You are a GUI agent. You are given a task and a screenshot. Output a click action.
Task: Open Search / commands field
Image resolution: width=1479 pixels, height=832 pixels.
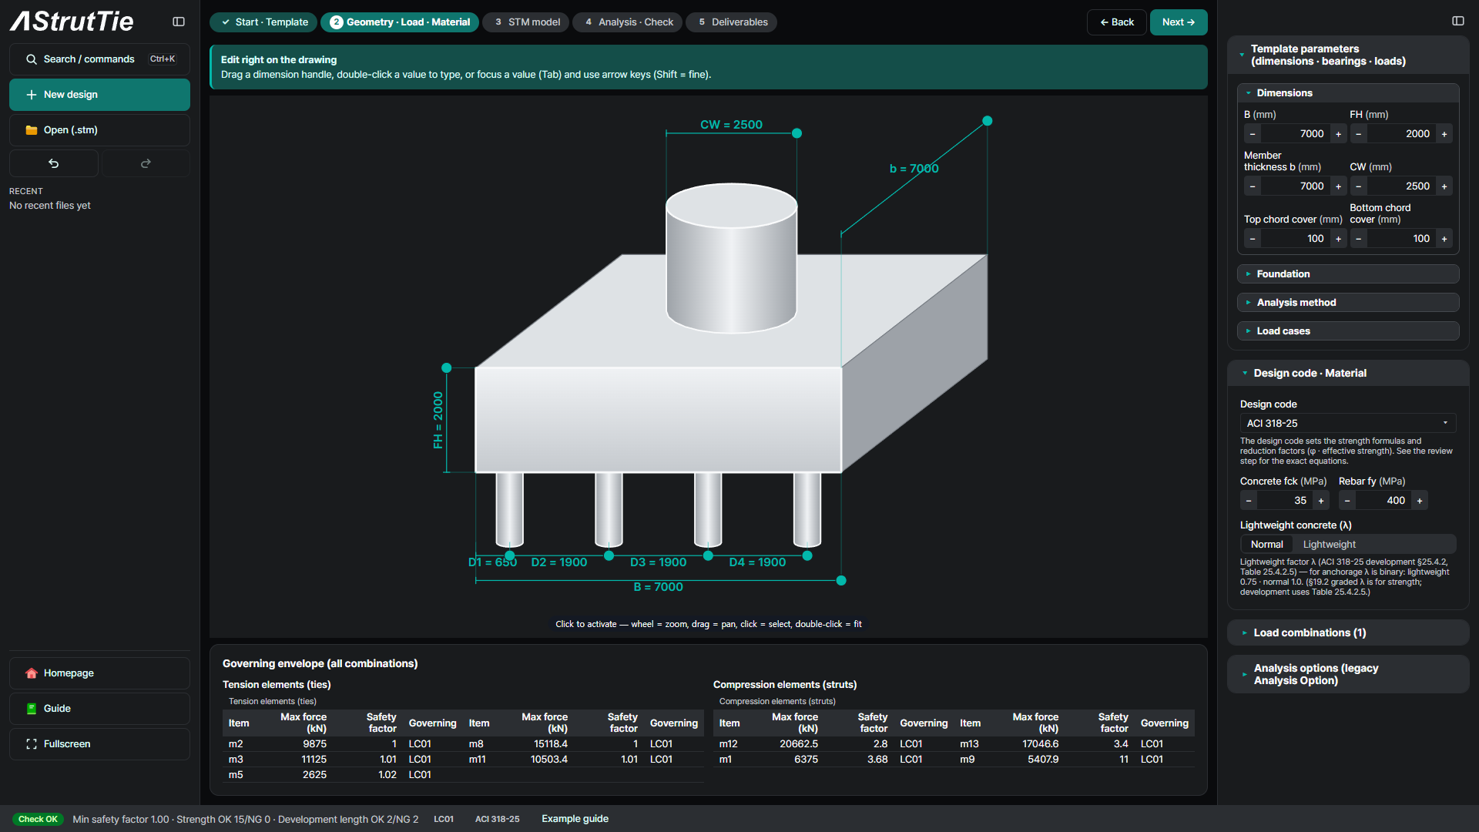pos(99,59)
